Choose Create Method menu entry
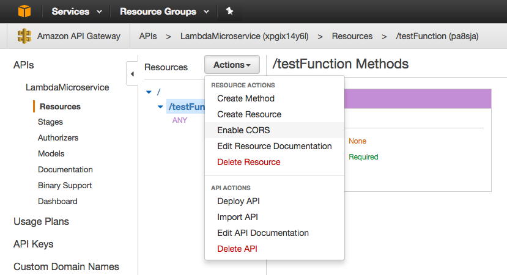This screenshot has height=275, width=507. point(246,98)
